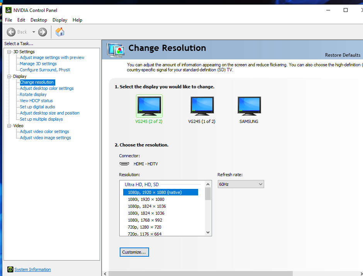Click the System Information icon
Screen dimensions: 363x276
(10, 269)
